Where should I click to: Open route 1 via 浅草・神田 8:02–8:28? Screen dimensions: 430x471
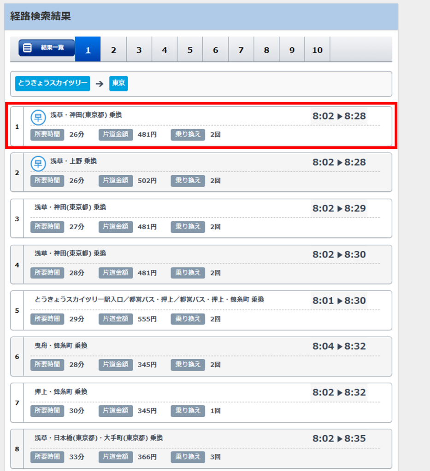(x=201, y=126)
